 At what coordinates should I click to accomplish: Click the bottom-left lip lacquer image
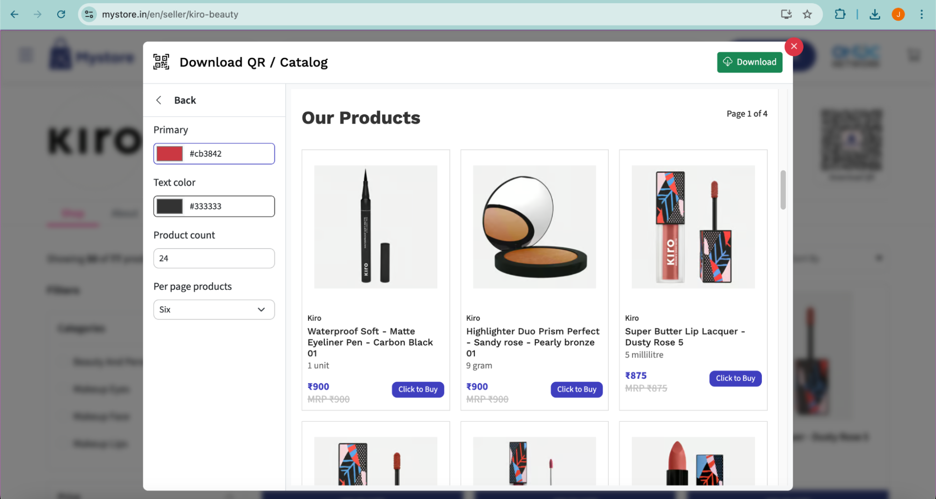pos(376,461)
